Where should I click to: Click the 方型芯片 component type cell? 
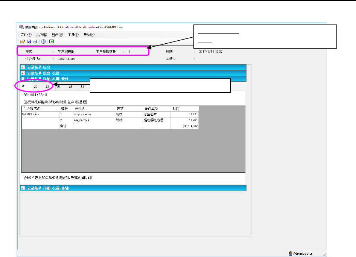click(x=157, y=114)
